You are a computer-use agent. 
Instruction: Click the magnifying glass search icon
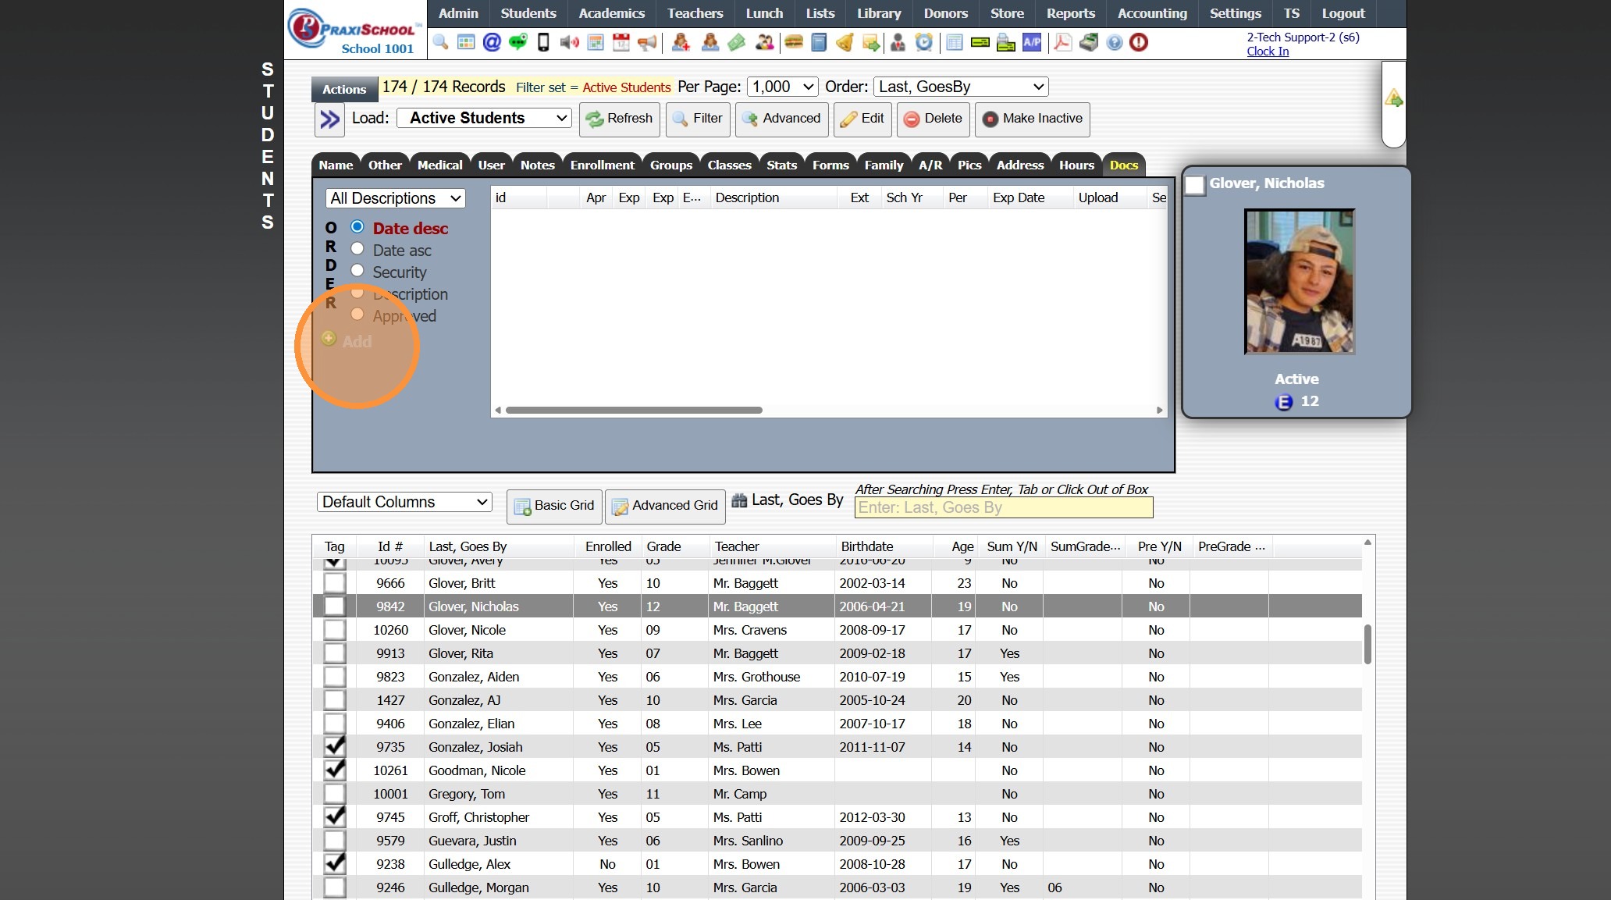441,42
